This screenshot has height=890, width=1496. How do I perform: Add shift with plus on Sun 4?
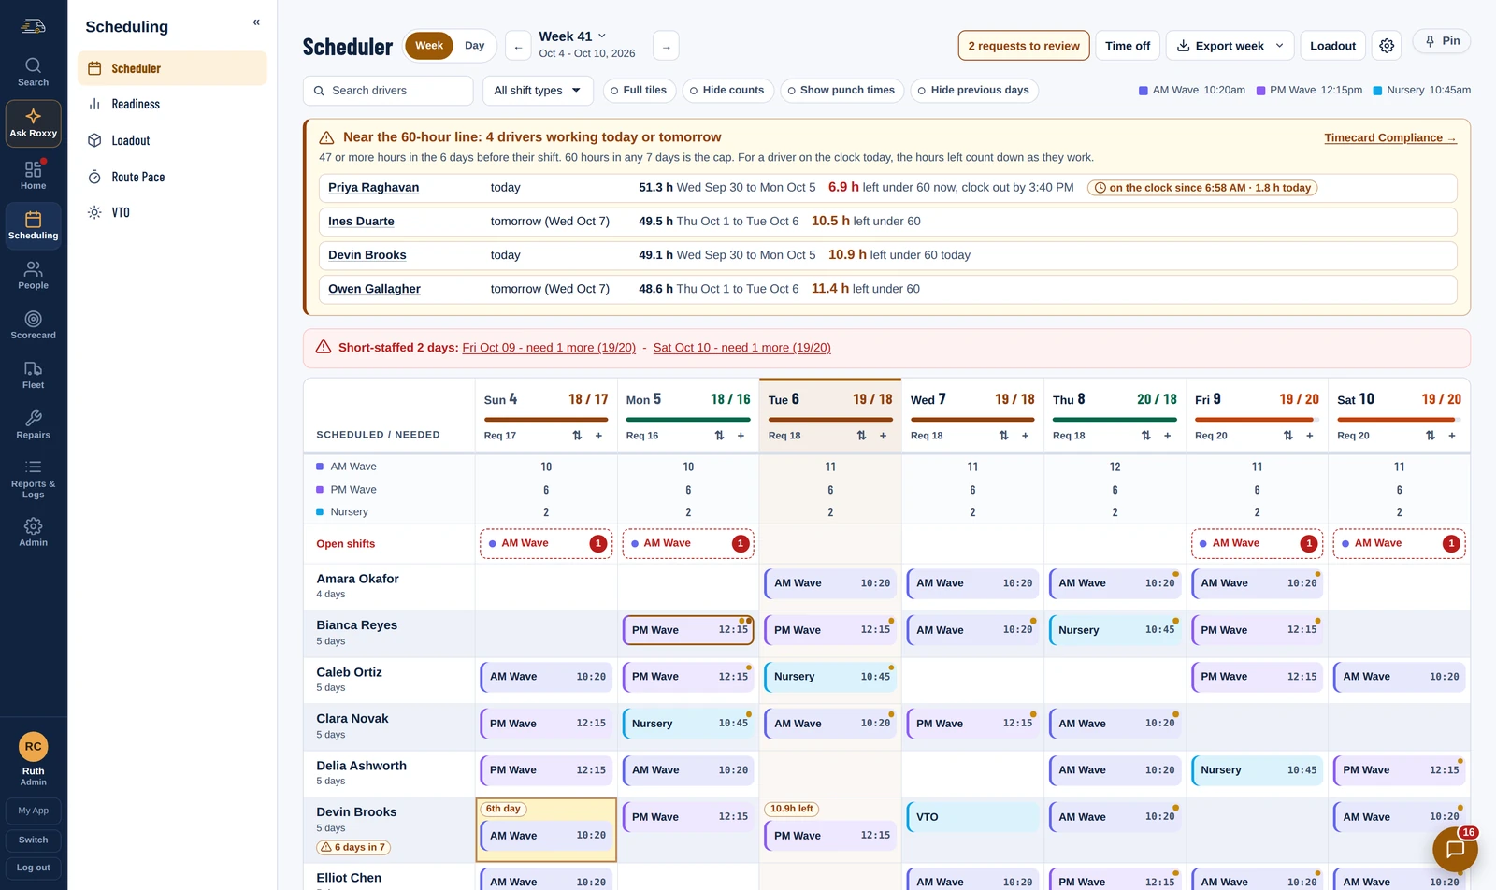coord(599,436)
